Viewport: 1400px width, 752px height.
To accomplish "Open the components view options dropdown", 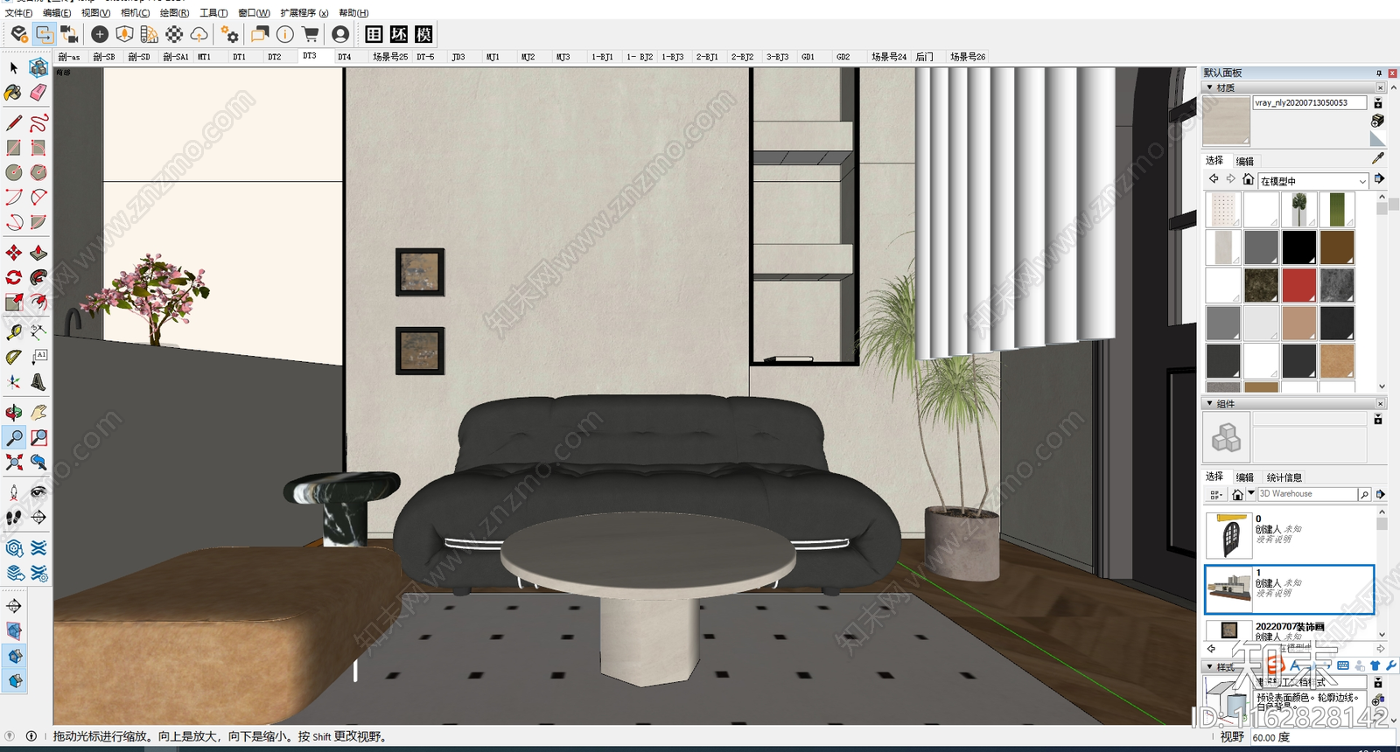I will [1216, 494].
